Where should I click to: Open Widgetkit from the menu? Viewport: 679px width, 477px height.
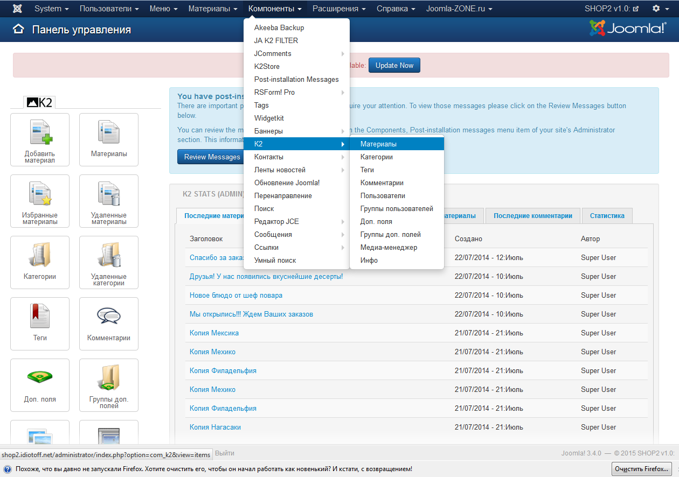[296, 118]
